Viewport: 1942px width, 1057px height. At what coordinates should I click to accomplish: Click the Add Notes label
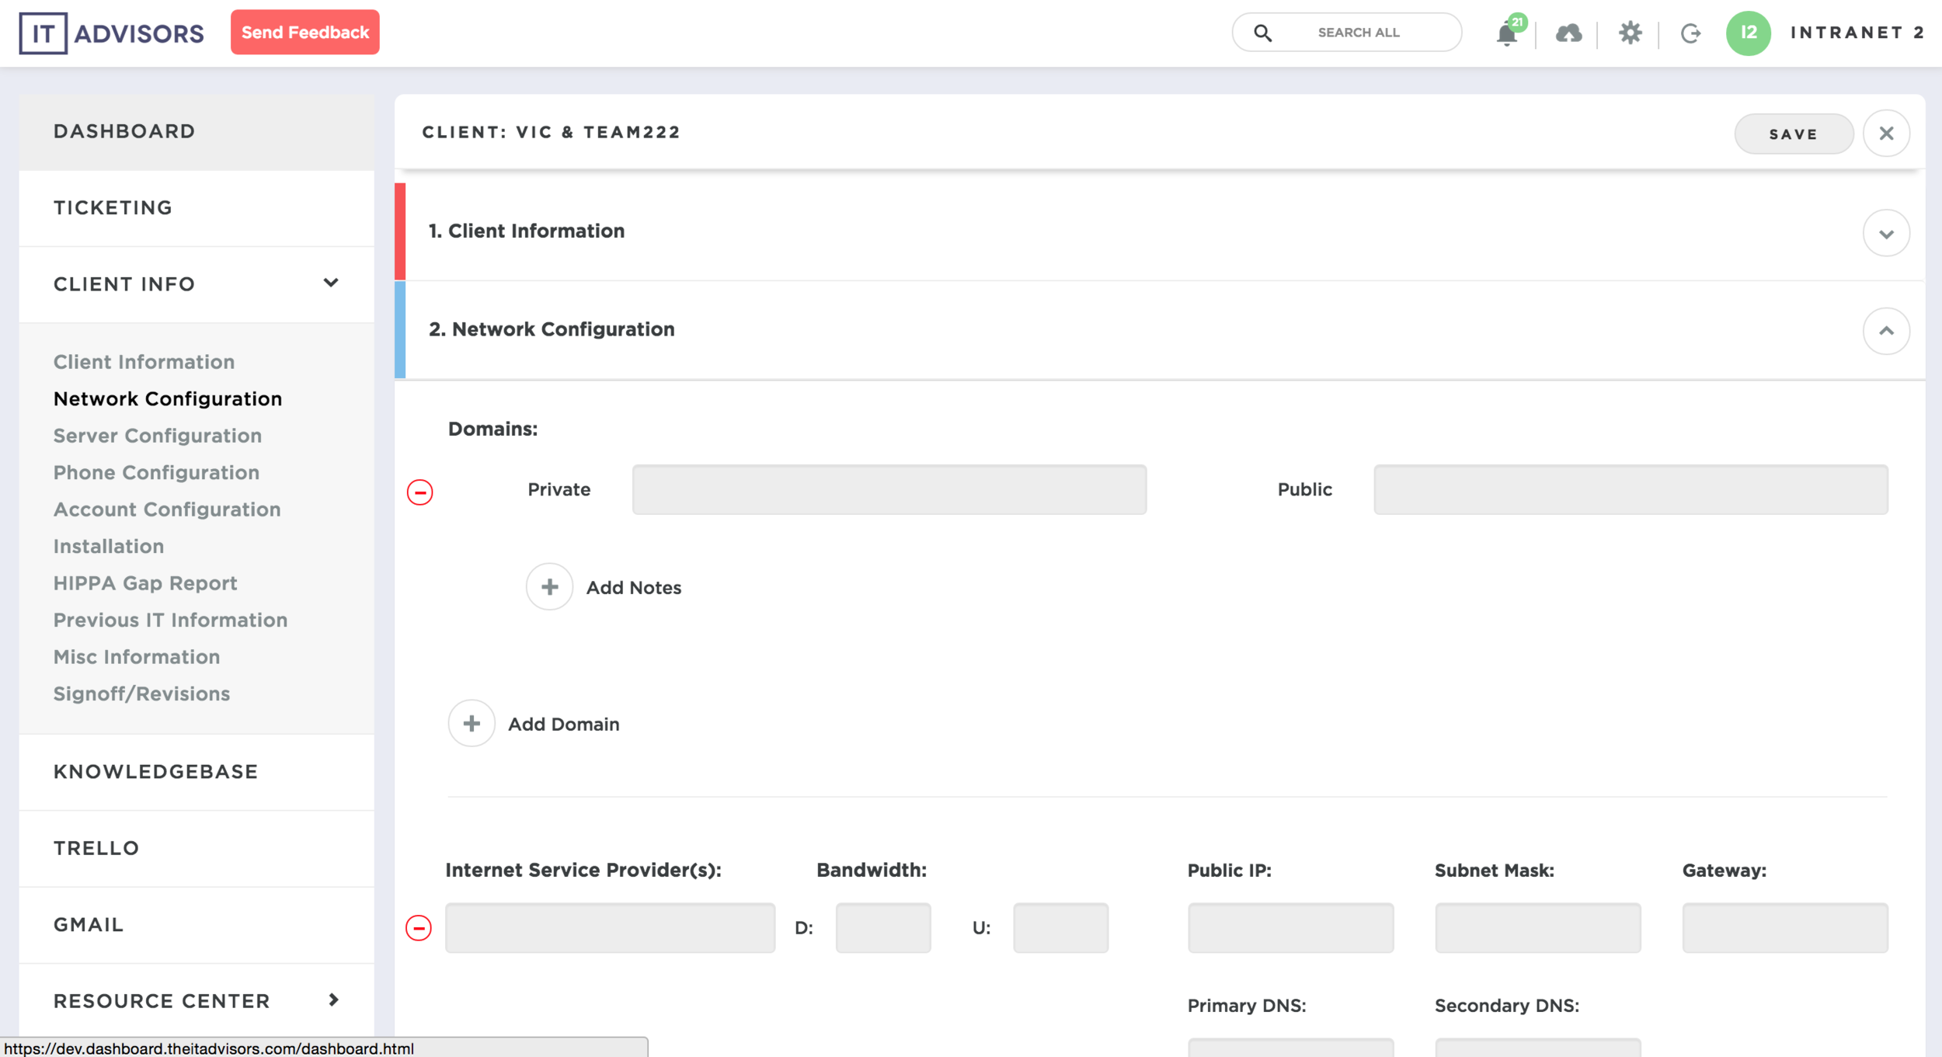point(634,588)
